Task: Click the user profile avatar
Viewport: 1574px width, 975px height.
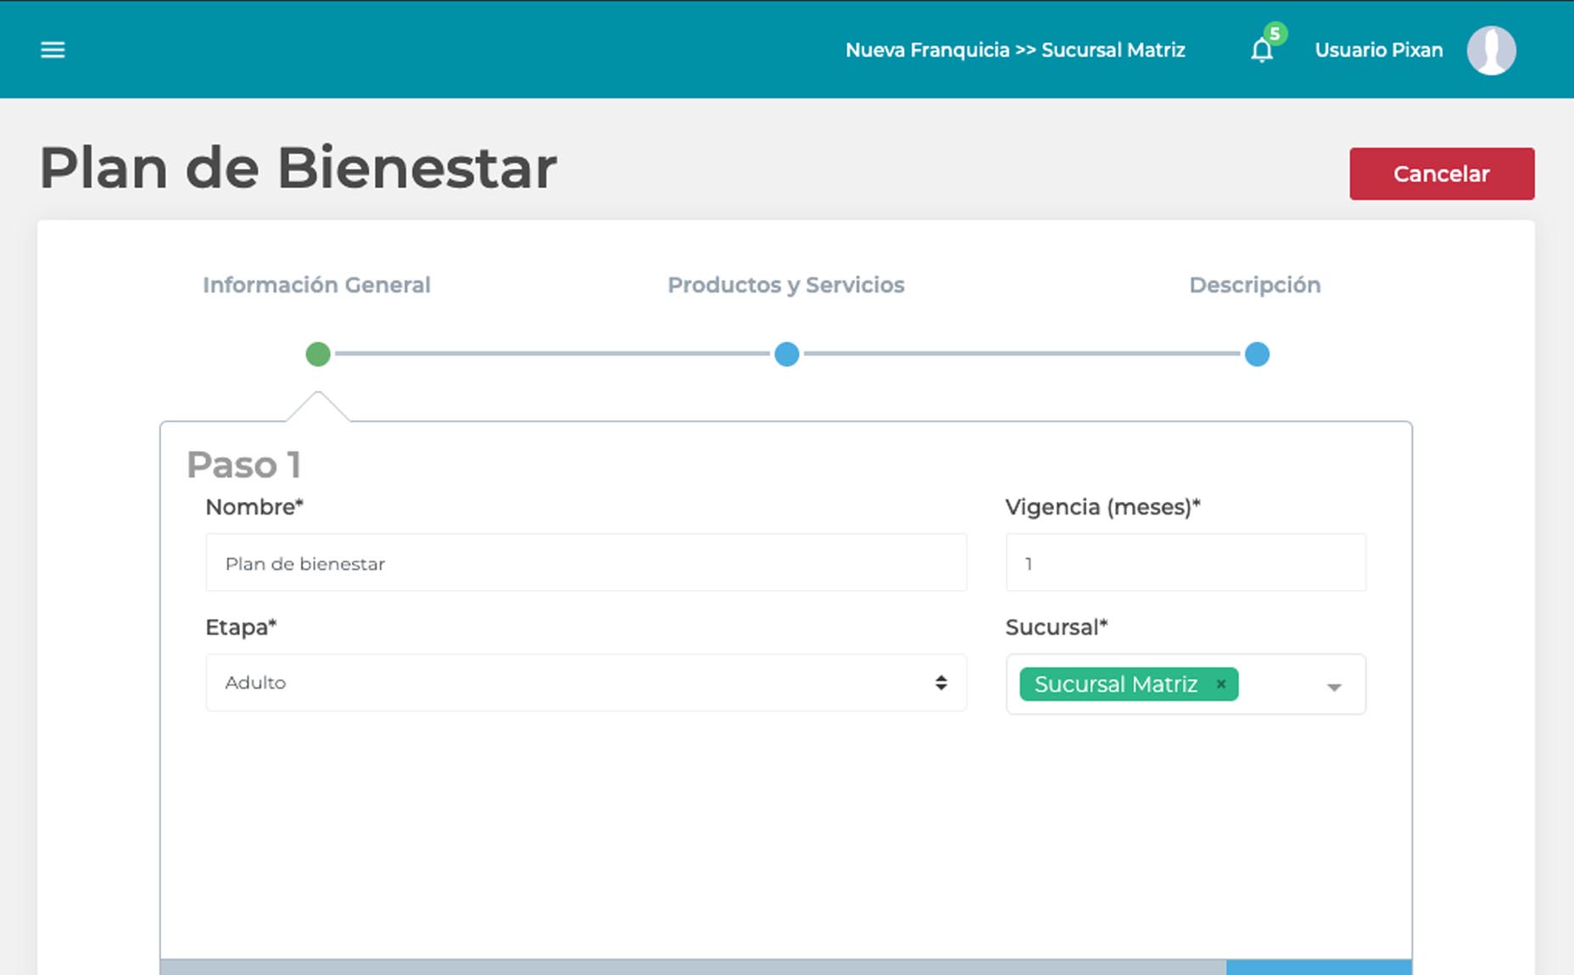Action: (x=1491, y=51)
